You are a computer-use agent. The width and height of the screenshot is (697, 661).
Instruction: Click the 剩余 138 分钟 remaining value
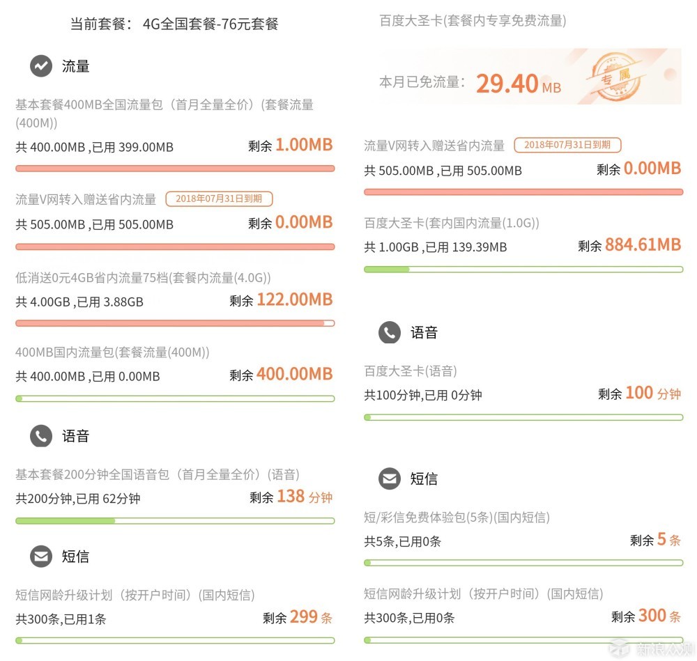[291, 497]
